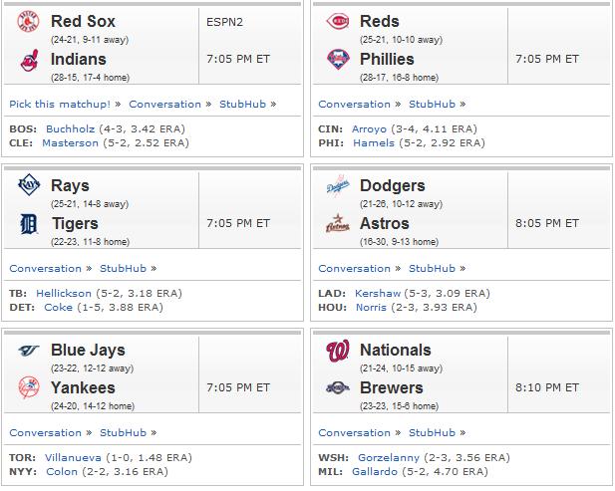
Task: Open StubHub for Blue Jays vs Yankees
Action: click(123, 432)
